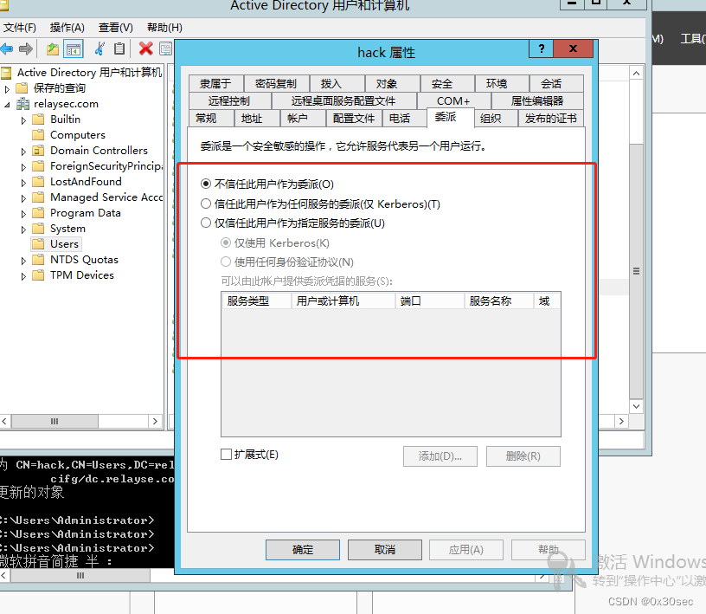Select 仅使用 Kerberos radio button
Viewport: 706px width, 614px height.
[226, 243]
